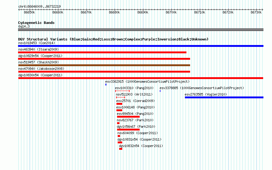Click the 86730k ruler label

coord(256,12)
